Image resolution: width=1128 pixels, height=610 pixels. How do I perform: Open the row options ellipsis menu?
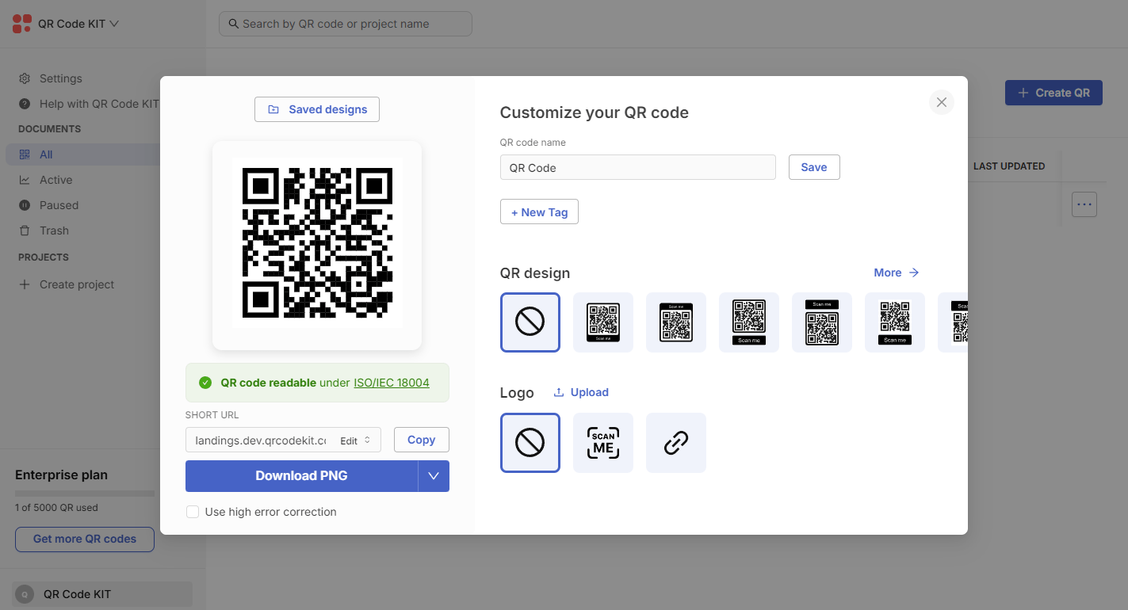tap(1084, 204)
